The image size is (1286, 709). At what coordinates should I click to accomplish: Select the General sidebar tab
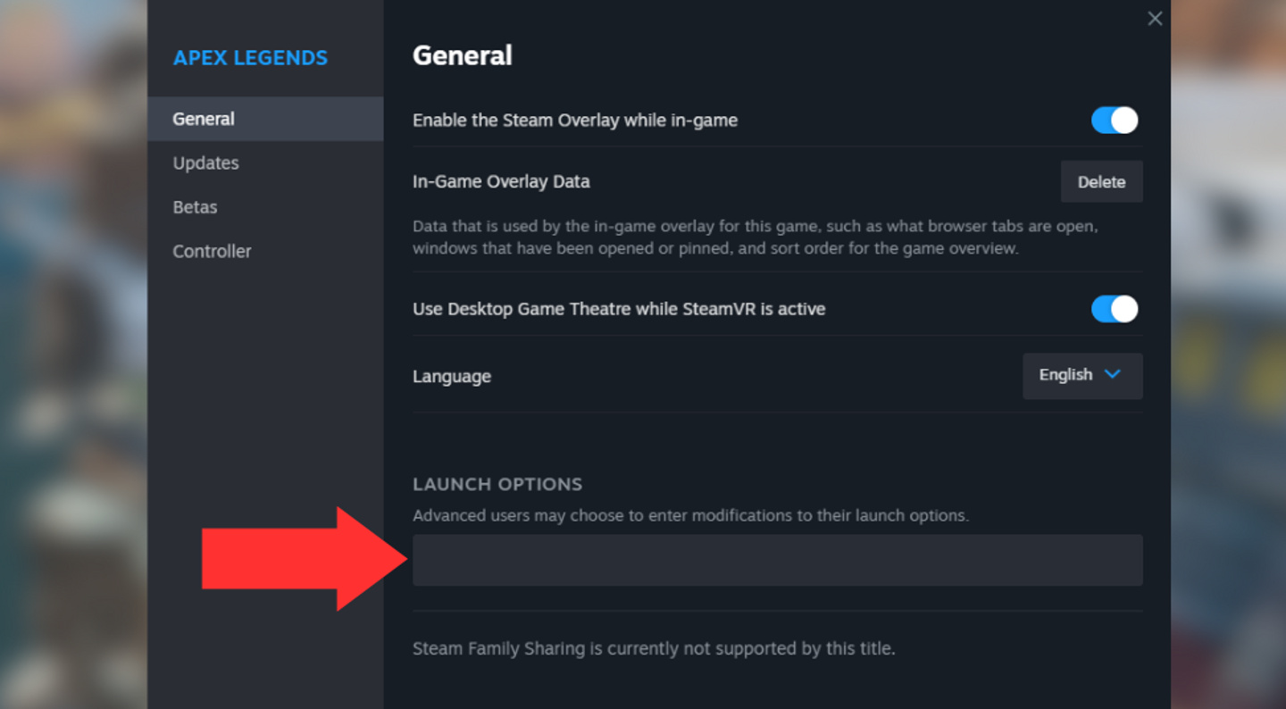click(203, 118)
